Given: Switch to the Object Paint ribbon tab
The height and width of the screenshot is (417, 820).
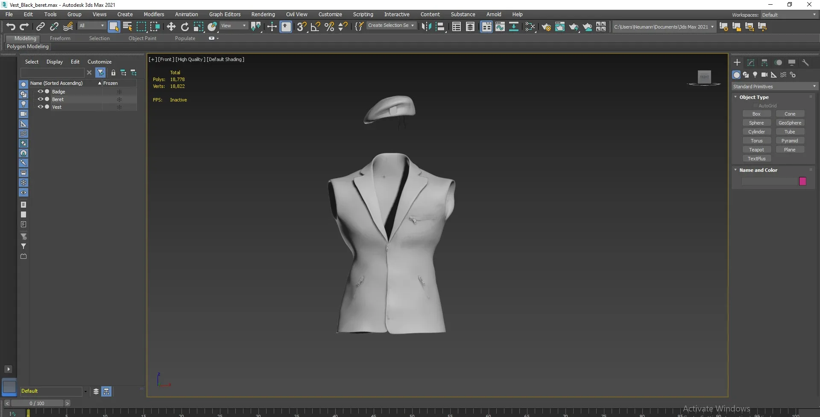Looking at the screenshot, I should tap(142, 38).
